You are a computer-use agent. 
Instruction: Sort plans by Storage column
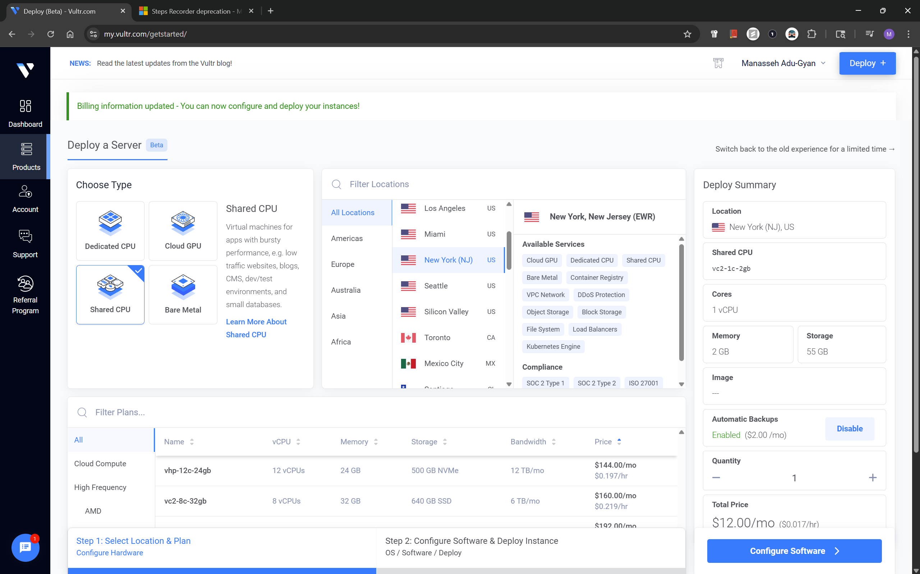click(429, 441)
